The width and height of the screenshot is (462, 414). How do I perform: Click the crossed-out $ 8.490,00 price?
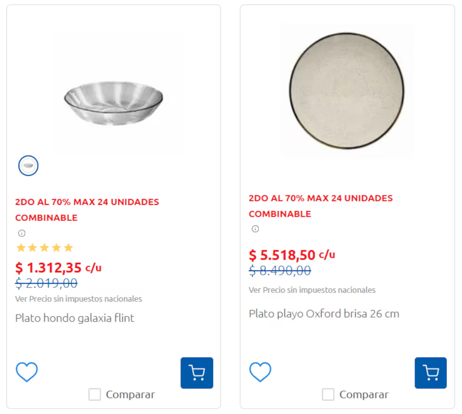[x=279, y=271]
